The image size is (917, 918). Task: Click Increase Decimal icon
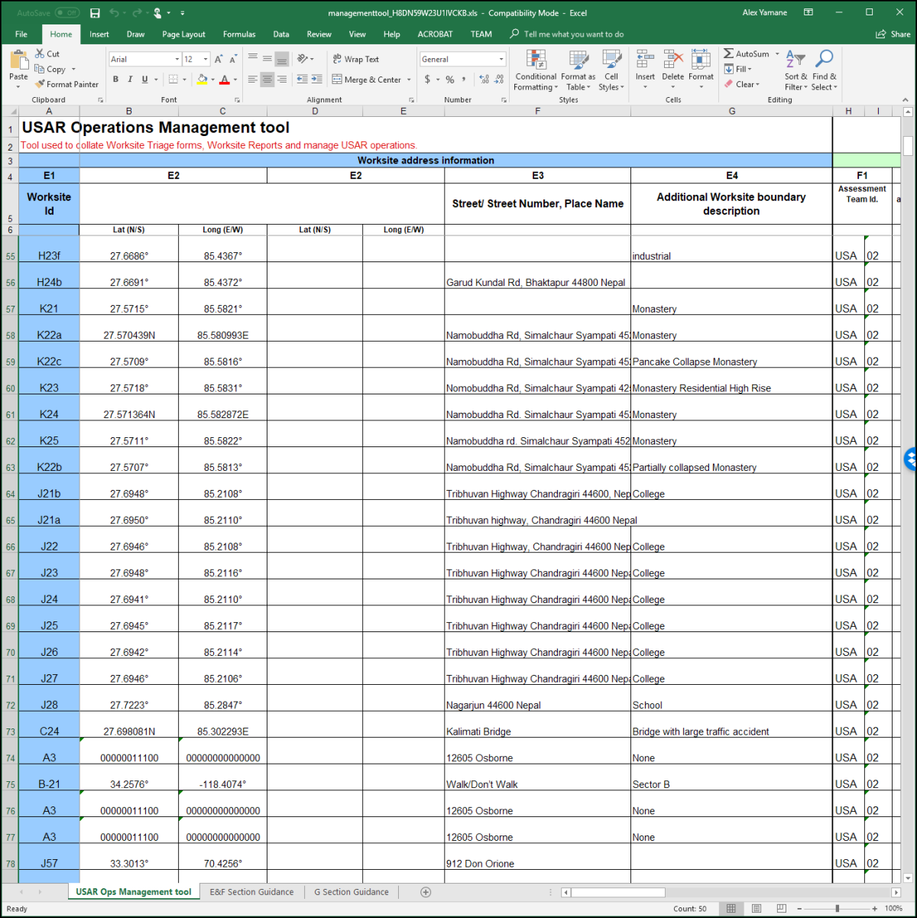pyautogui.click(x=484, y=79)
